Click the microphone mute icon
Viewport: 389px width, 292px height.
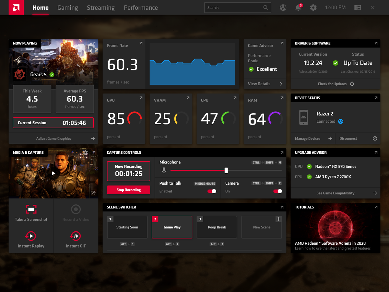pos(164,170)
